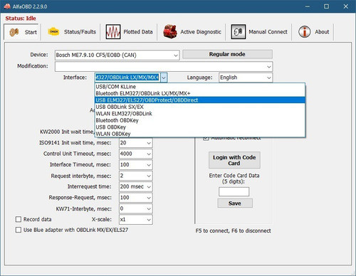
Task: Select USB/COM KLLine interface option
Action: click(200, 87)
